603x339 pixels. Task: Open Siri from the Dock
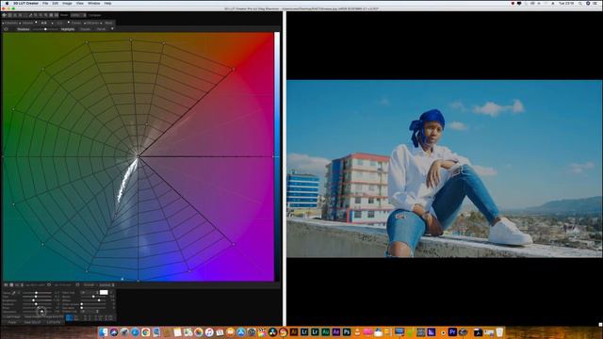pyautogui.click(x=114, y=332)
